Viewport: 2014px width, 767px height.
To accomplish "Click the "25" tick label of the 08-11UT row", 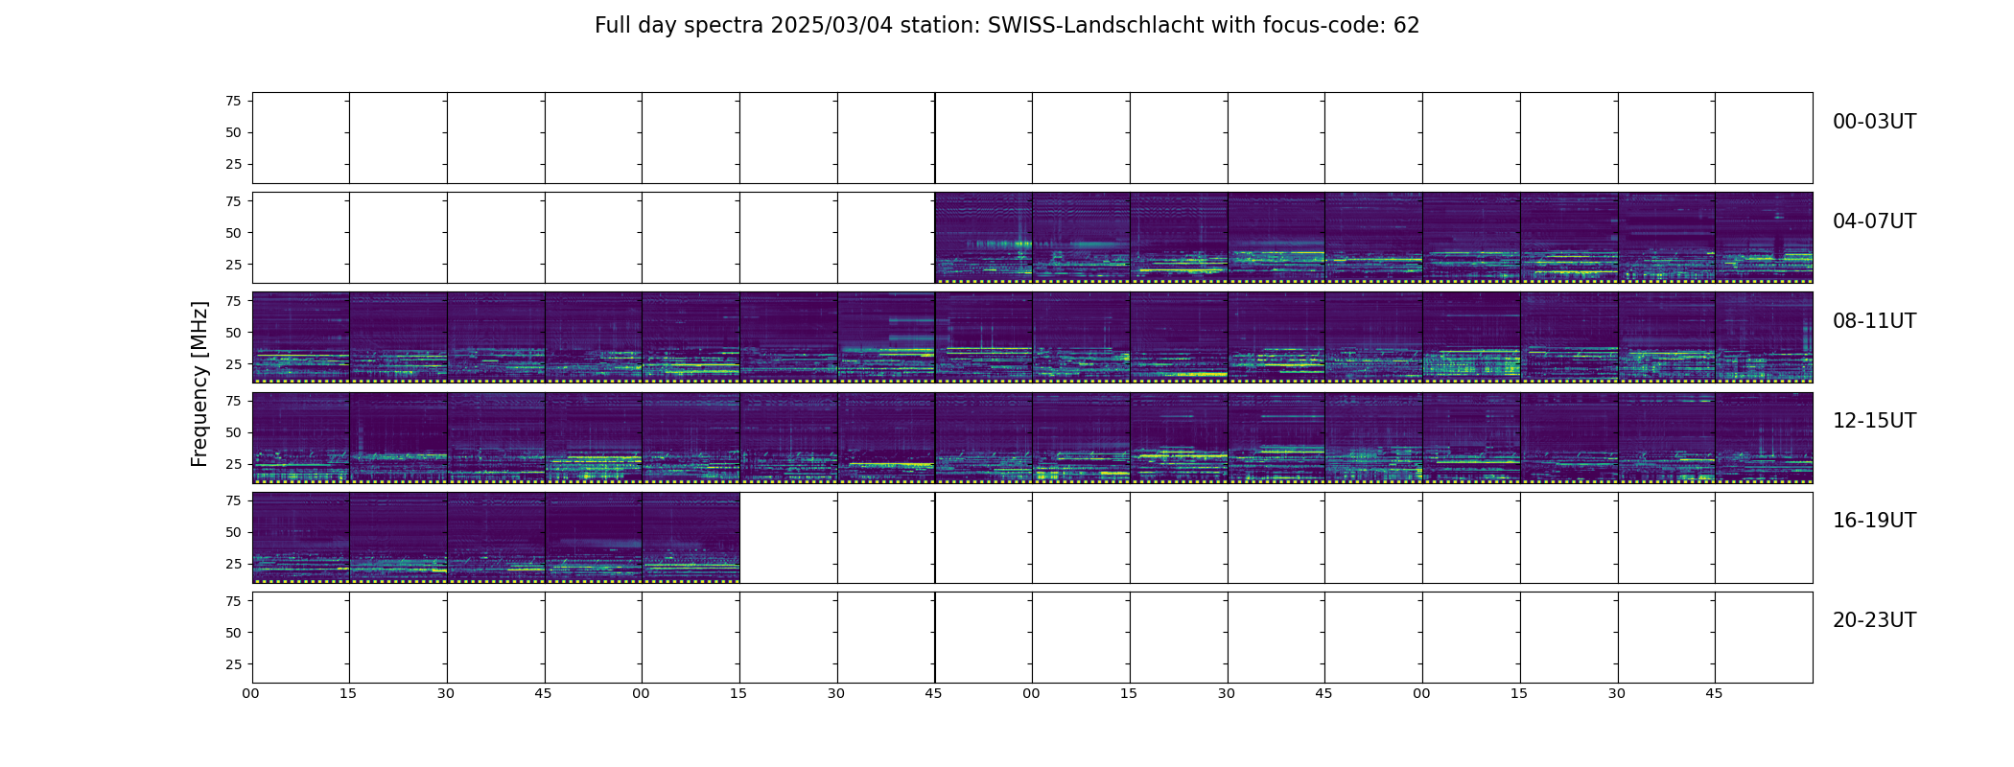I will pos(233,363).
